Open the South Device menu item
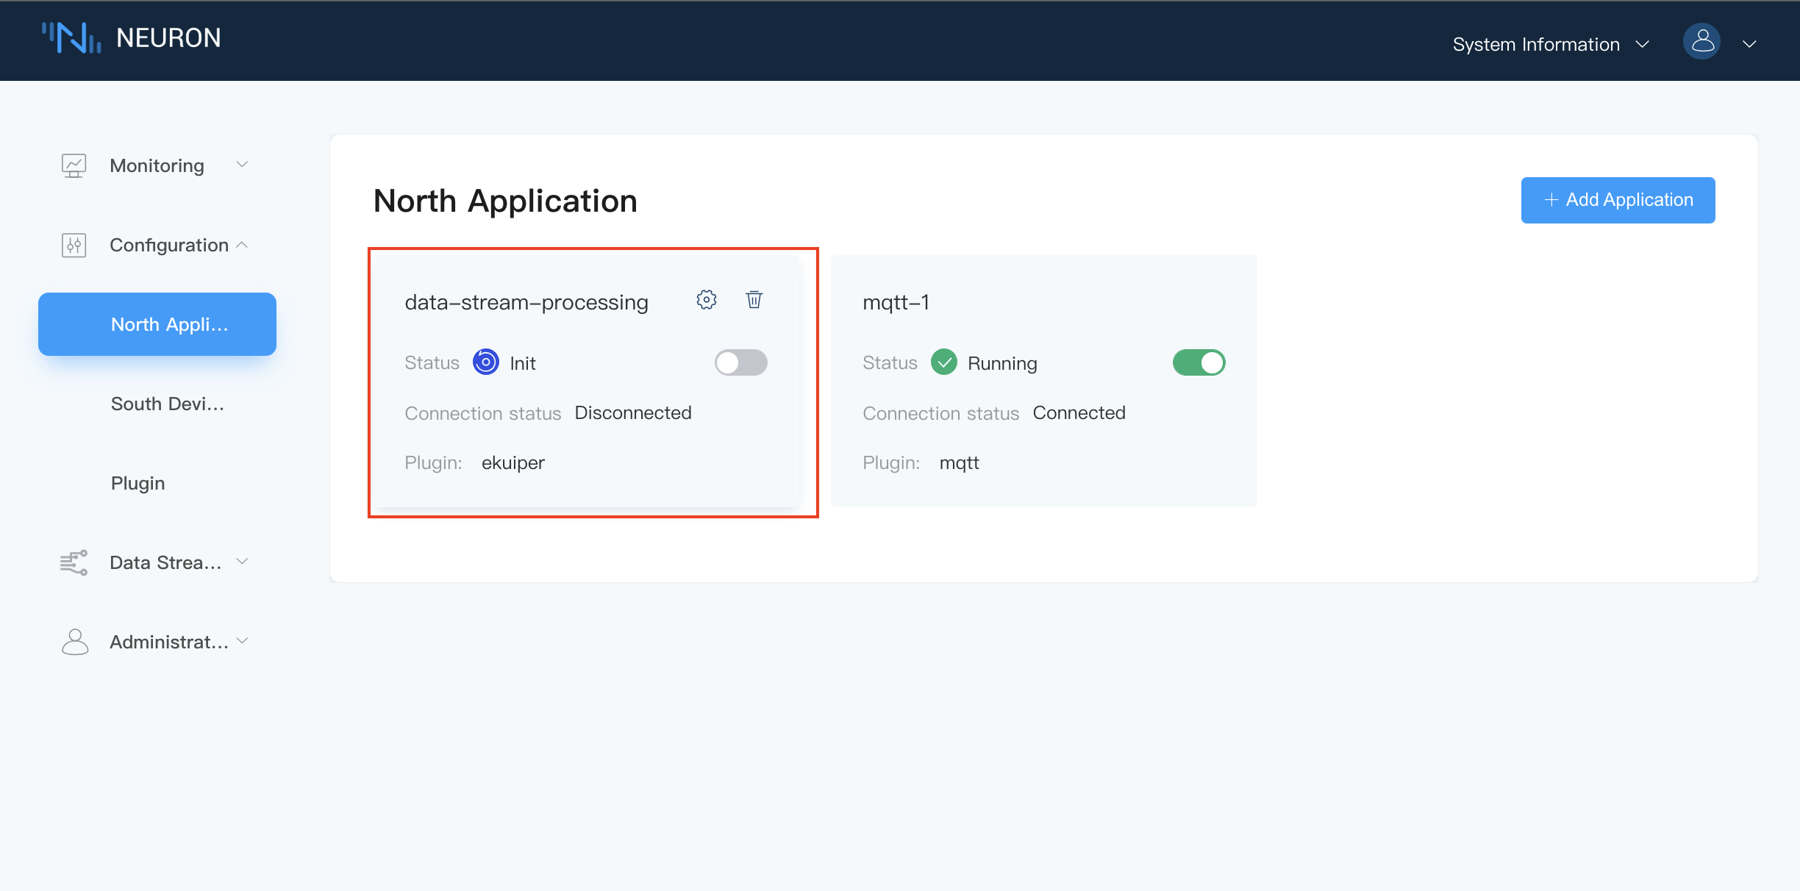The height and width of the screenshot is (891, 1800). tap(168, 404)
